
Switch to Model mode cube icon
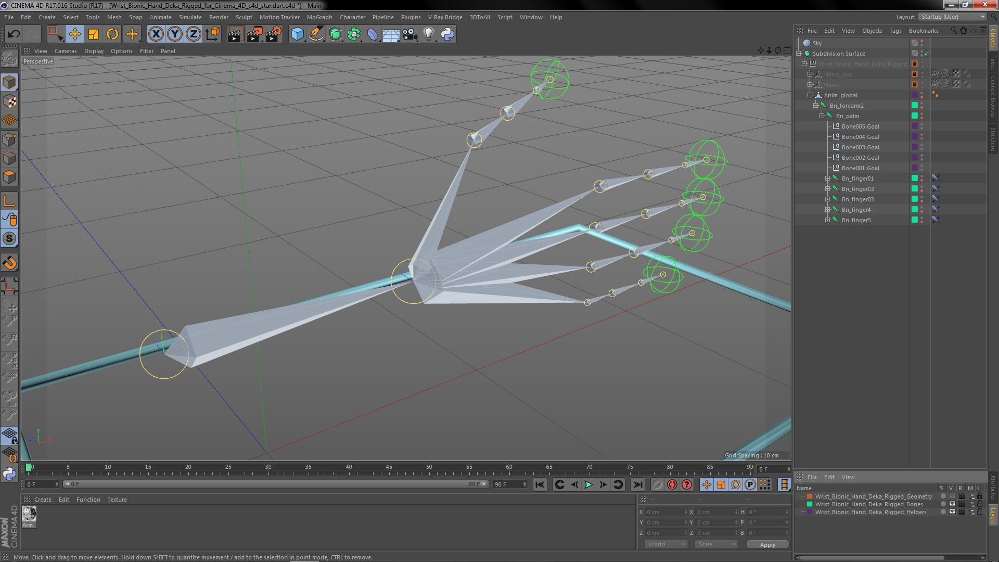pos(9,83)
